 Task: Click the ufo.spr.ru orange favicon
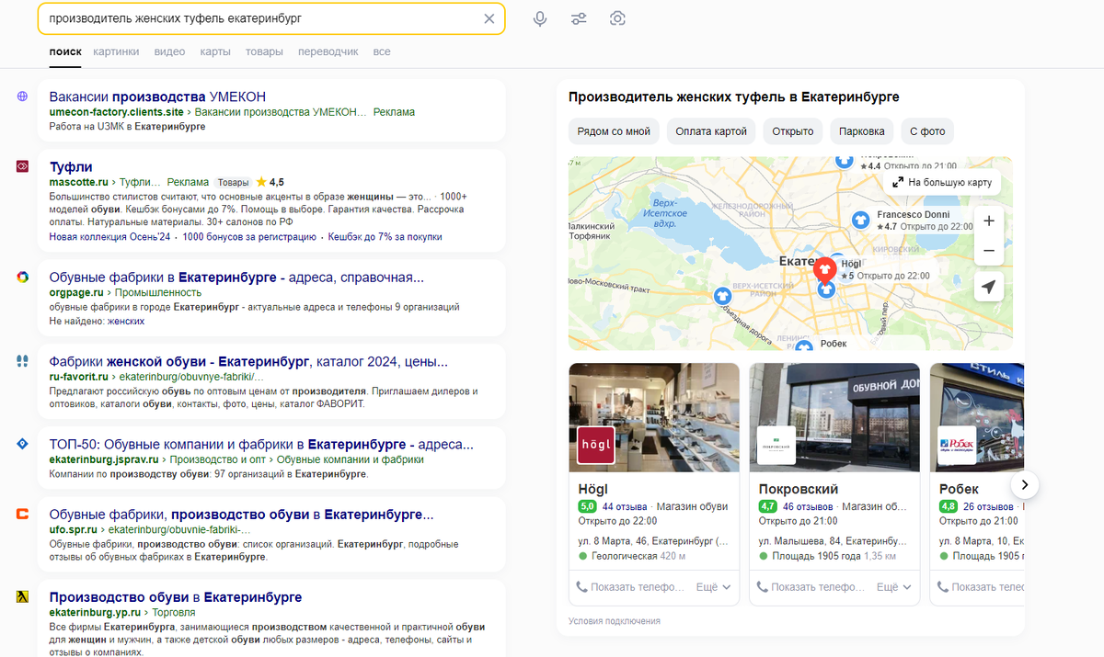click(x=23, y=514)
